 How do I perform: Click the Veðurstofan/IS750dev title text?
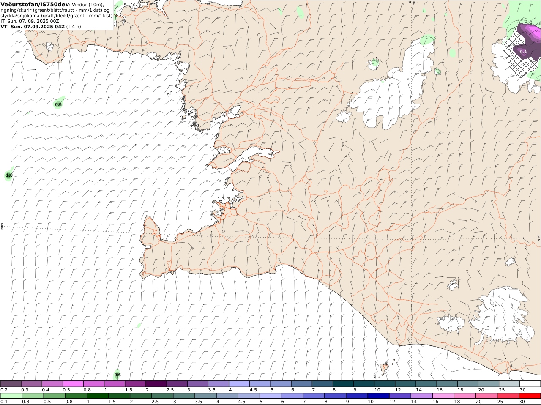point(35,4)
